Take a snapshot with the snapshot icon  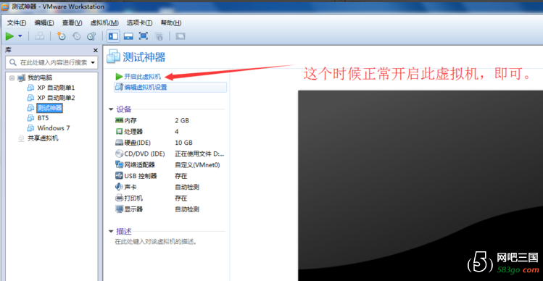coord(62,36)
